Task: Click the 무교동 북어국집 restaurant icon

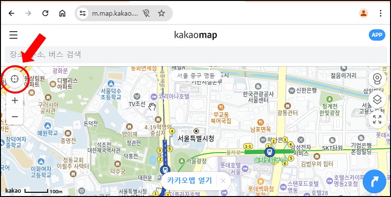Action: point(221,107)
